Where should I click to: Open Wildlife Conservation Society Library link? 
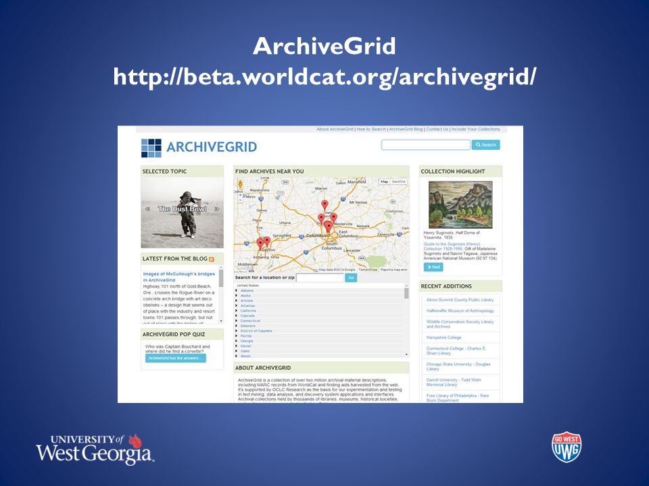coord(460,323)
